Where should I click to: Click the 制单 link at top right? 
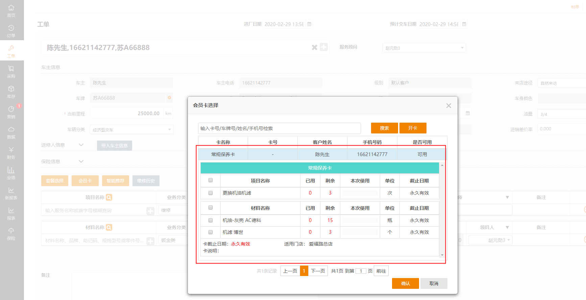click(575, 7)
